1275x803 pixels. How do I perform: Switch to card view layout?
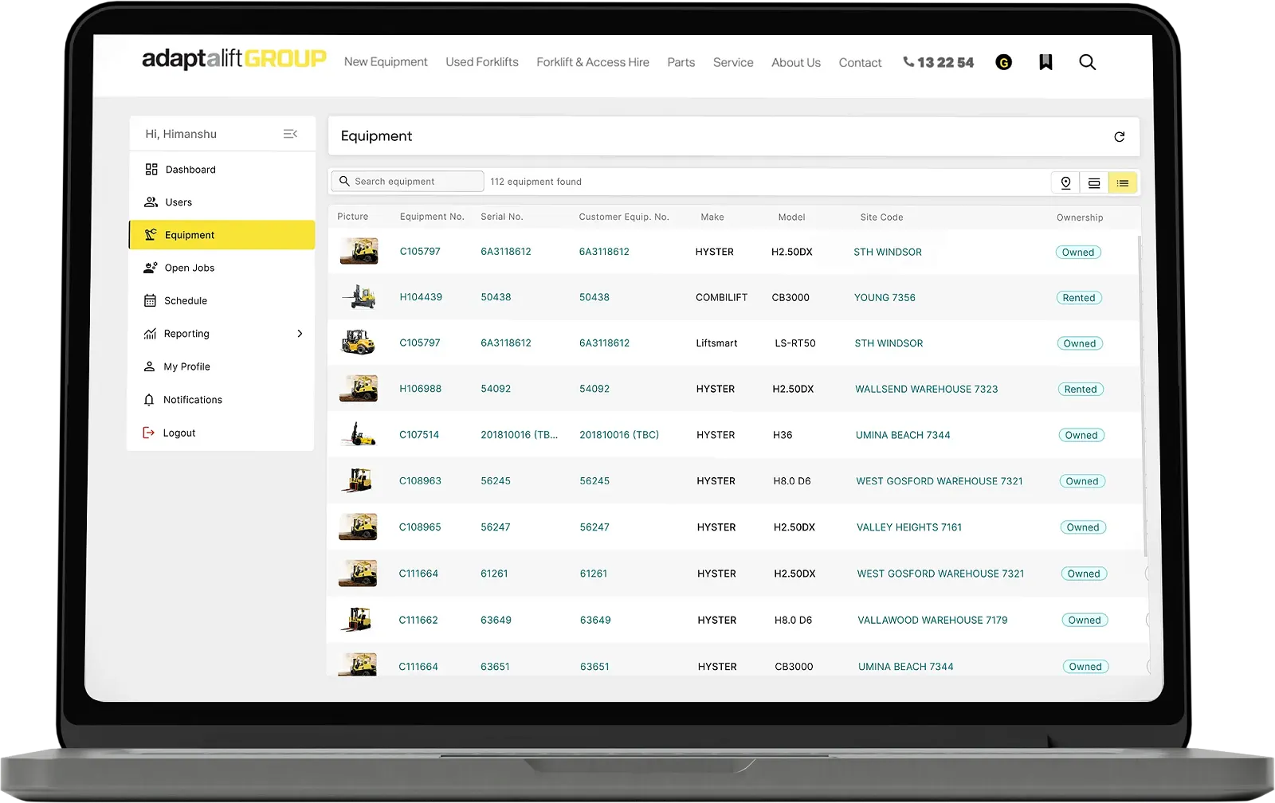pyautogui.click(x=1094, y=182)
